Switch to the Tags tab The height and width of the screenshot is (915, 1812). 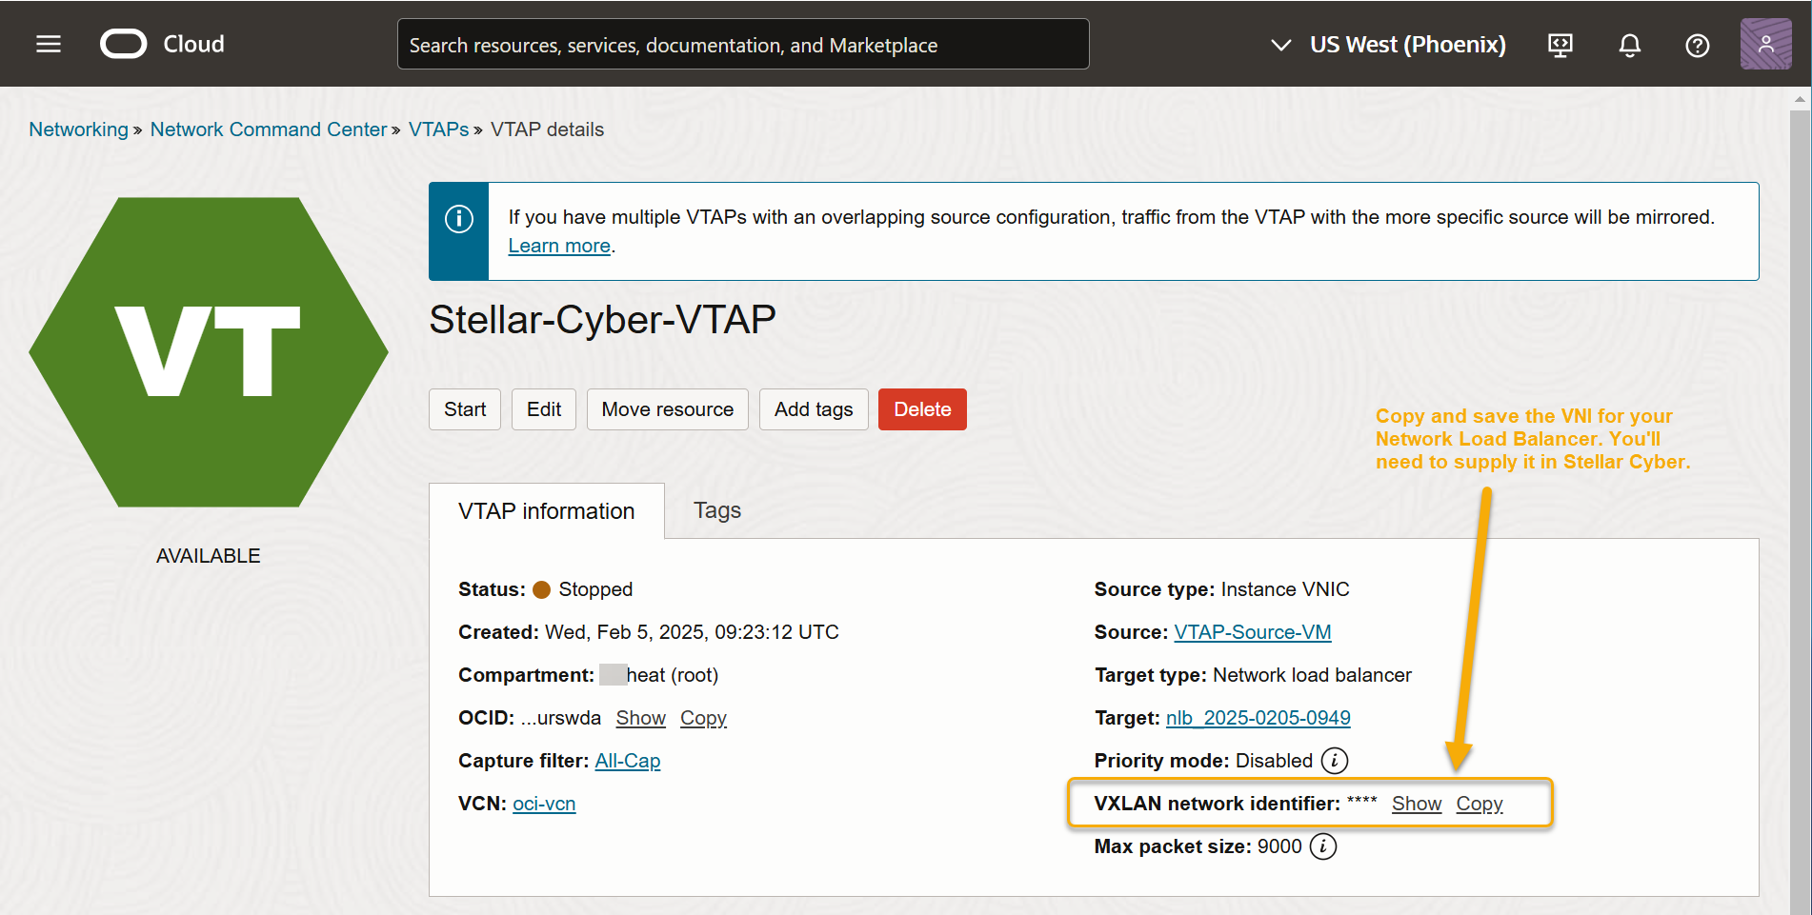(x=716, y=510)
